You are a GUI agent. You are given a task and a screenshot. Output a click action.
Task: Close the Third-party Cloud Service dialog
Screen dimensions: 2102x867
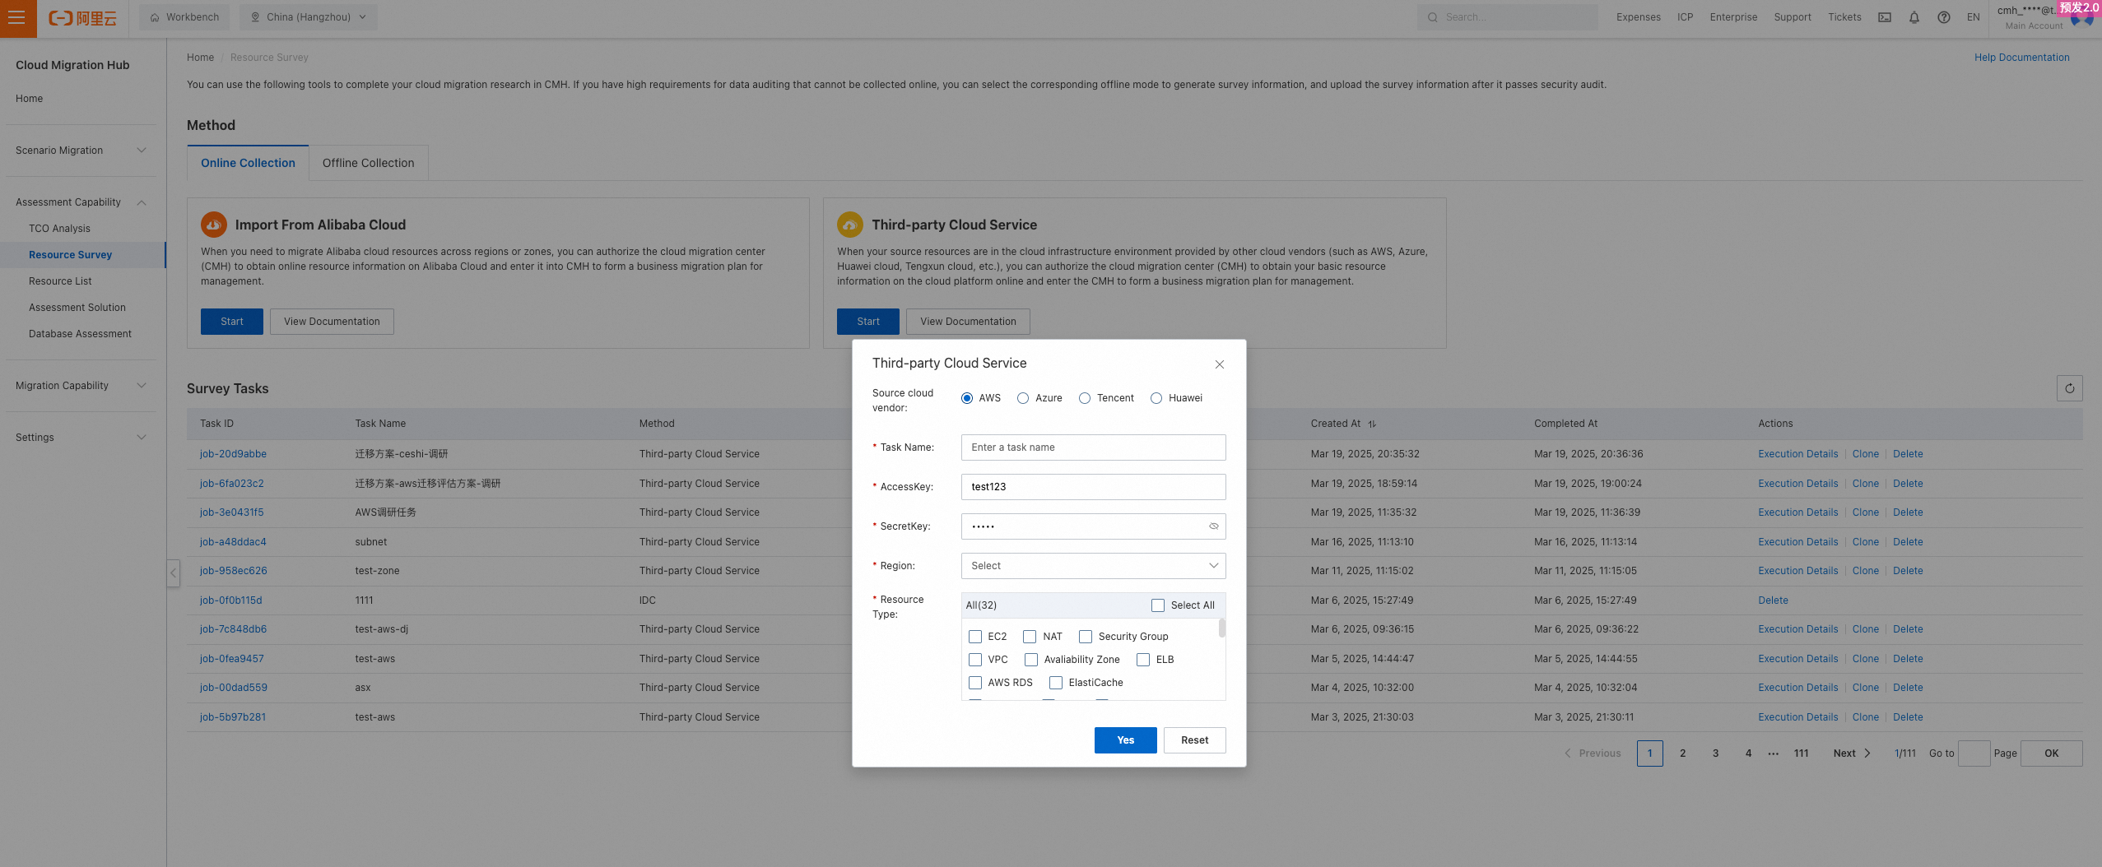click(x=1220, y=364)
